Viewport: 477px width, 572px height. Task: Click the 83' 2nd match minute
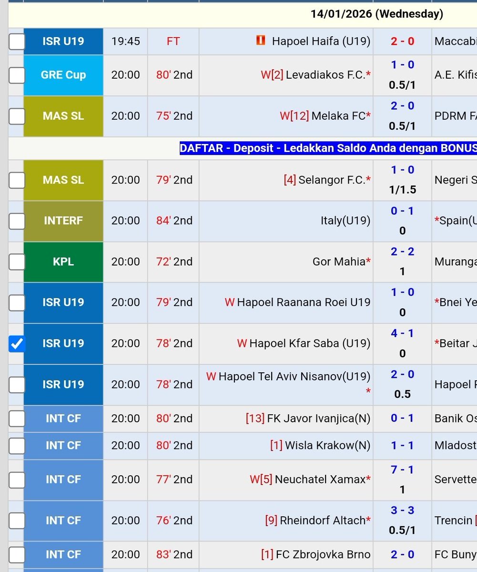pos(174,554)
